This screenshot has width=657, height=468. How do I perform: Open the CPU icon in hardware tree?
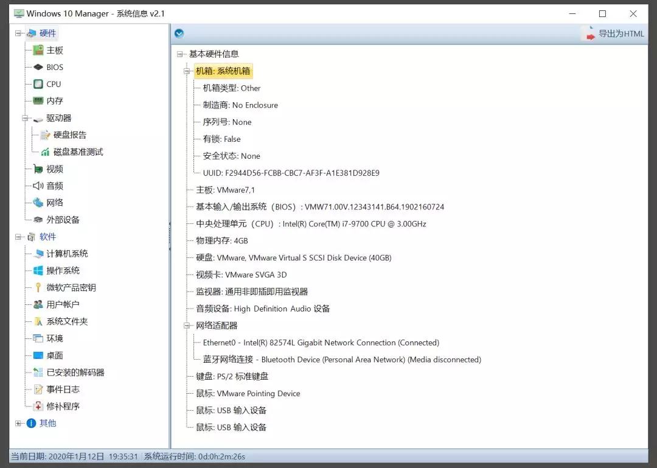coord(38,84)
